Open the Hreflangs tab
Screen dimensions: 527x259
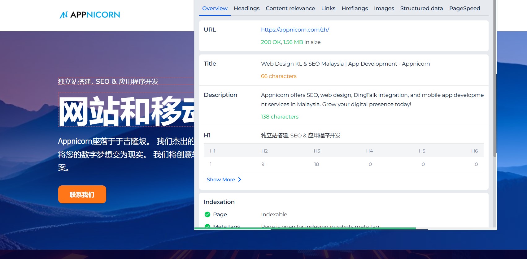click(x=355, y=8)
